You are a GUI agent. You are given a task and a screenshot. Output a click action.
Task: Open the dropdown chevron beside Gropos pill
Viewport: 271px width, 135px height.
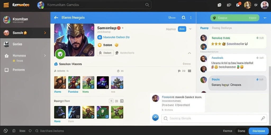coord(265,18)
